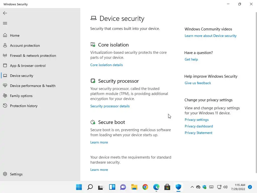
Task: Click the network status tray icon
Action: pos(219,187)
